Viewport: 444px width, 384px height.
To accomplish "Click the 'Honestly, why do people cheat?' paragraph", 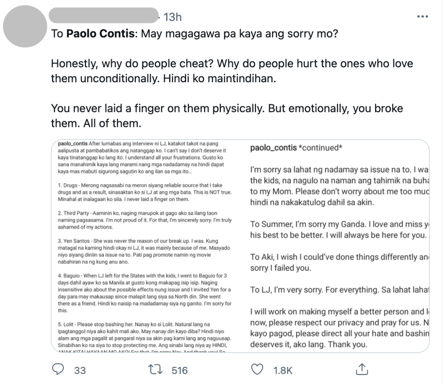I will click(232, 71).
